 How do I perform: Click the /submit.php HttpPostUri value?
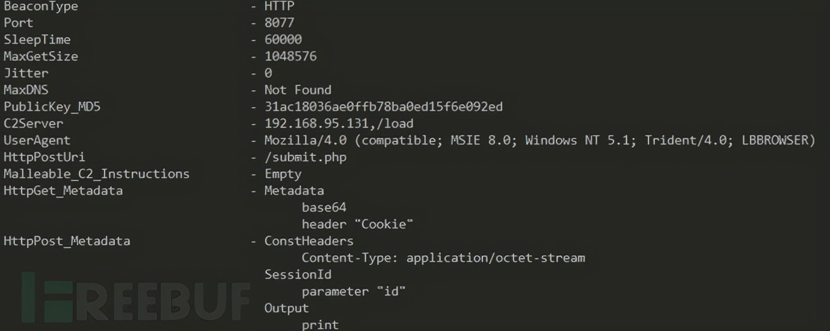[306, 157]
